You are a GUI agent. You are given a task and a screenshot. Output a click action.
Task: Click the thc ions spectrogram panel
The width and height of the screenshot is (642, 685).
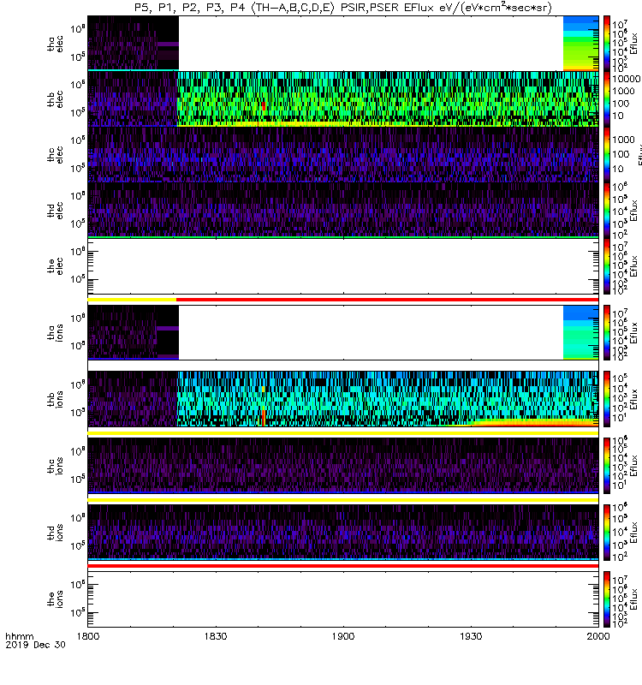[x=343, y=466]
